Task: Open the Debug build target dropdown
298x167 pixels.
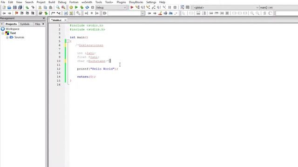Action: point(111,7)
